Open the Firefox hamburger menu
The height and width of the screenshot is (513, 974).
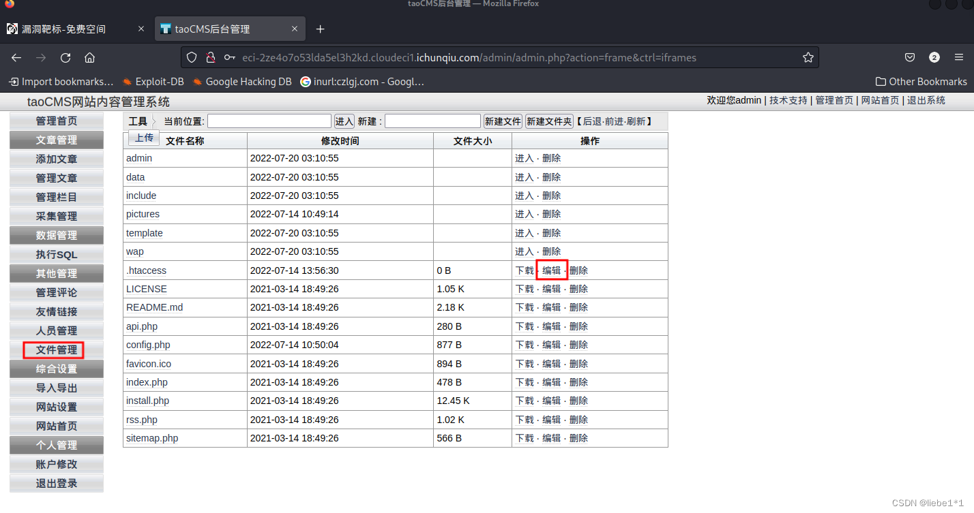click(x=959, y=58)
